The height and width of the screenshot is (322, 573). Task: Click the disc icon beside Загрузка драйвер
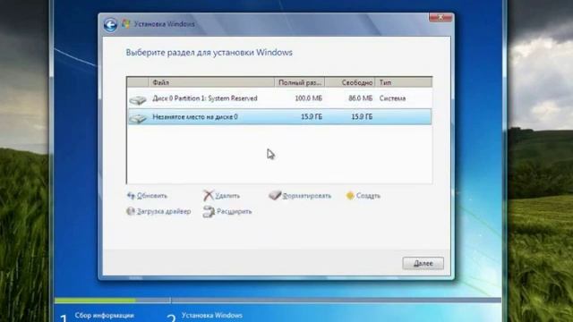coord(131,211)
